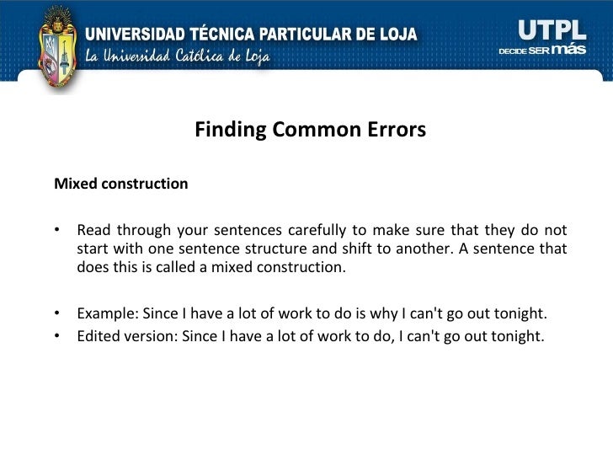Click the university coat of arms crest
The width and height of the screenshot is (613, 460).
click(x=58, y=49)
